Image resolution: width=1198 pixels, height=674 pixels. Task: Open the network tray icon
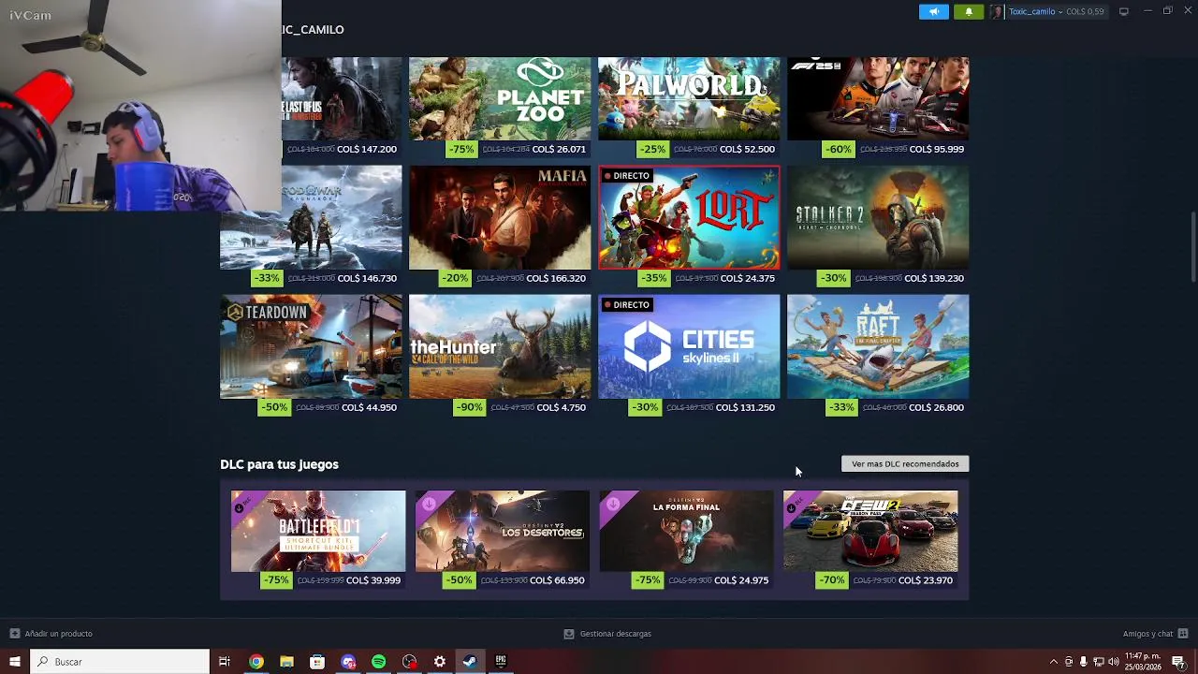(1098, 662)
